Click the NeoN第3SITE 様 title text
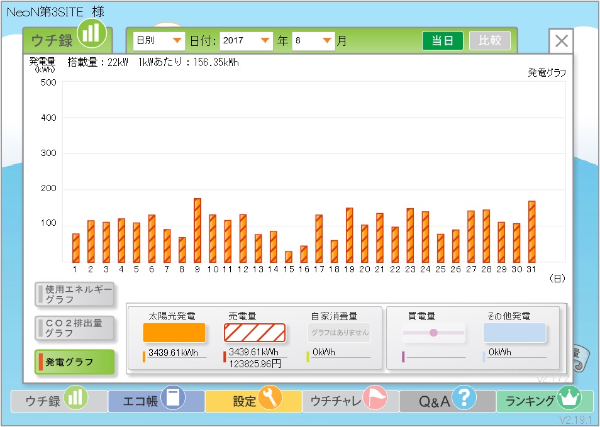This screenshot has width=600, height=427. tap(56, 12)
